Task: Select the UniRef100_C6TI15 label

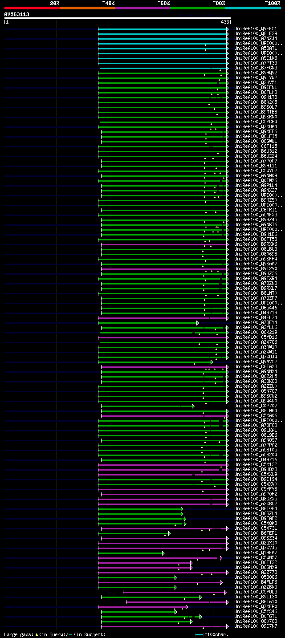Action: click(x=256, y=146)
